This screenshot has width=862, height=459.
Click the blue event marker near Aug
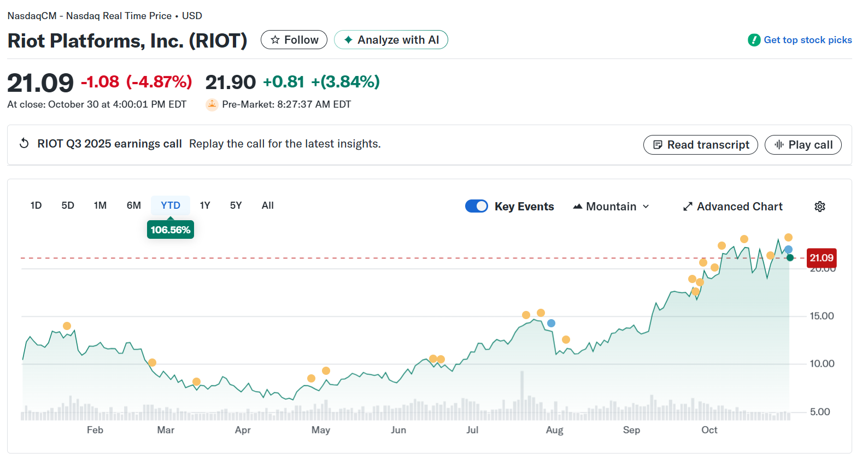coord(551,323)
